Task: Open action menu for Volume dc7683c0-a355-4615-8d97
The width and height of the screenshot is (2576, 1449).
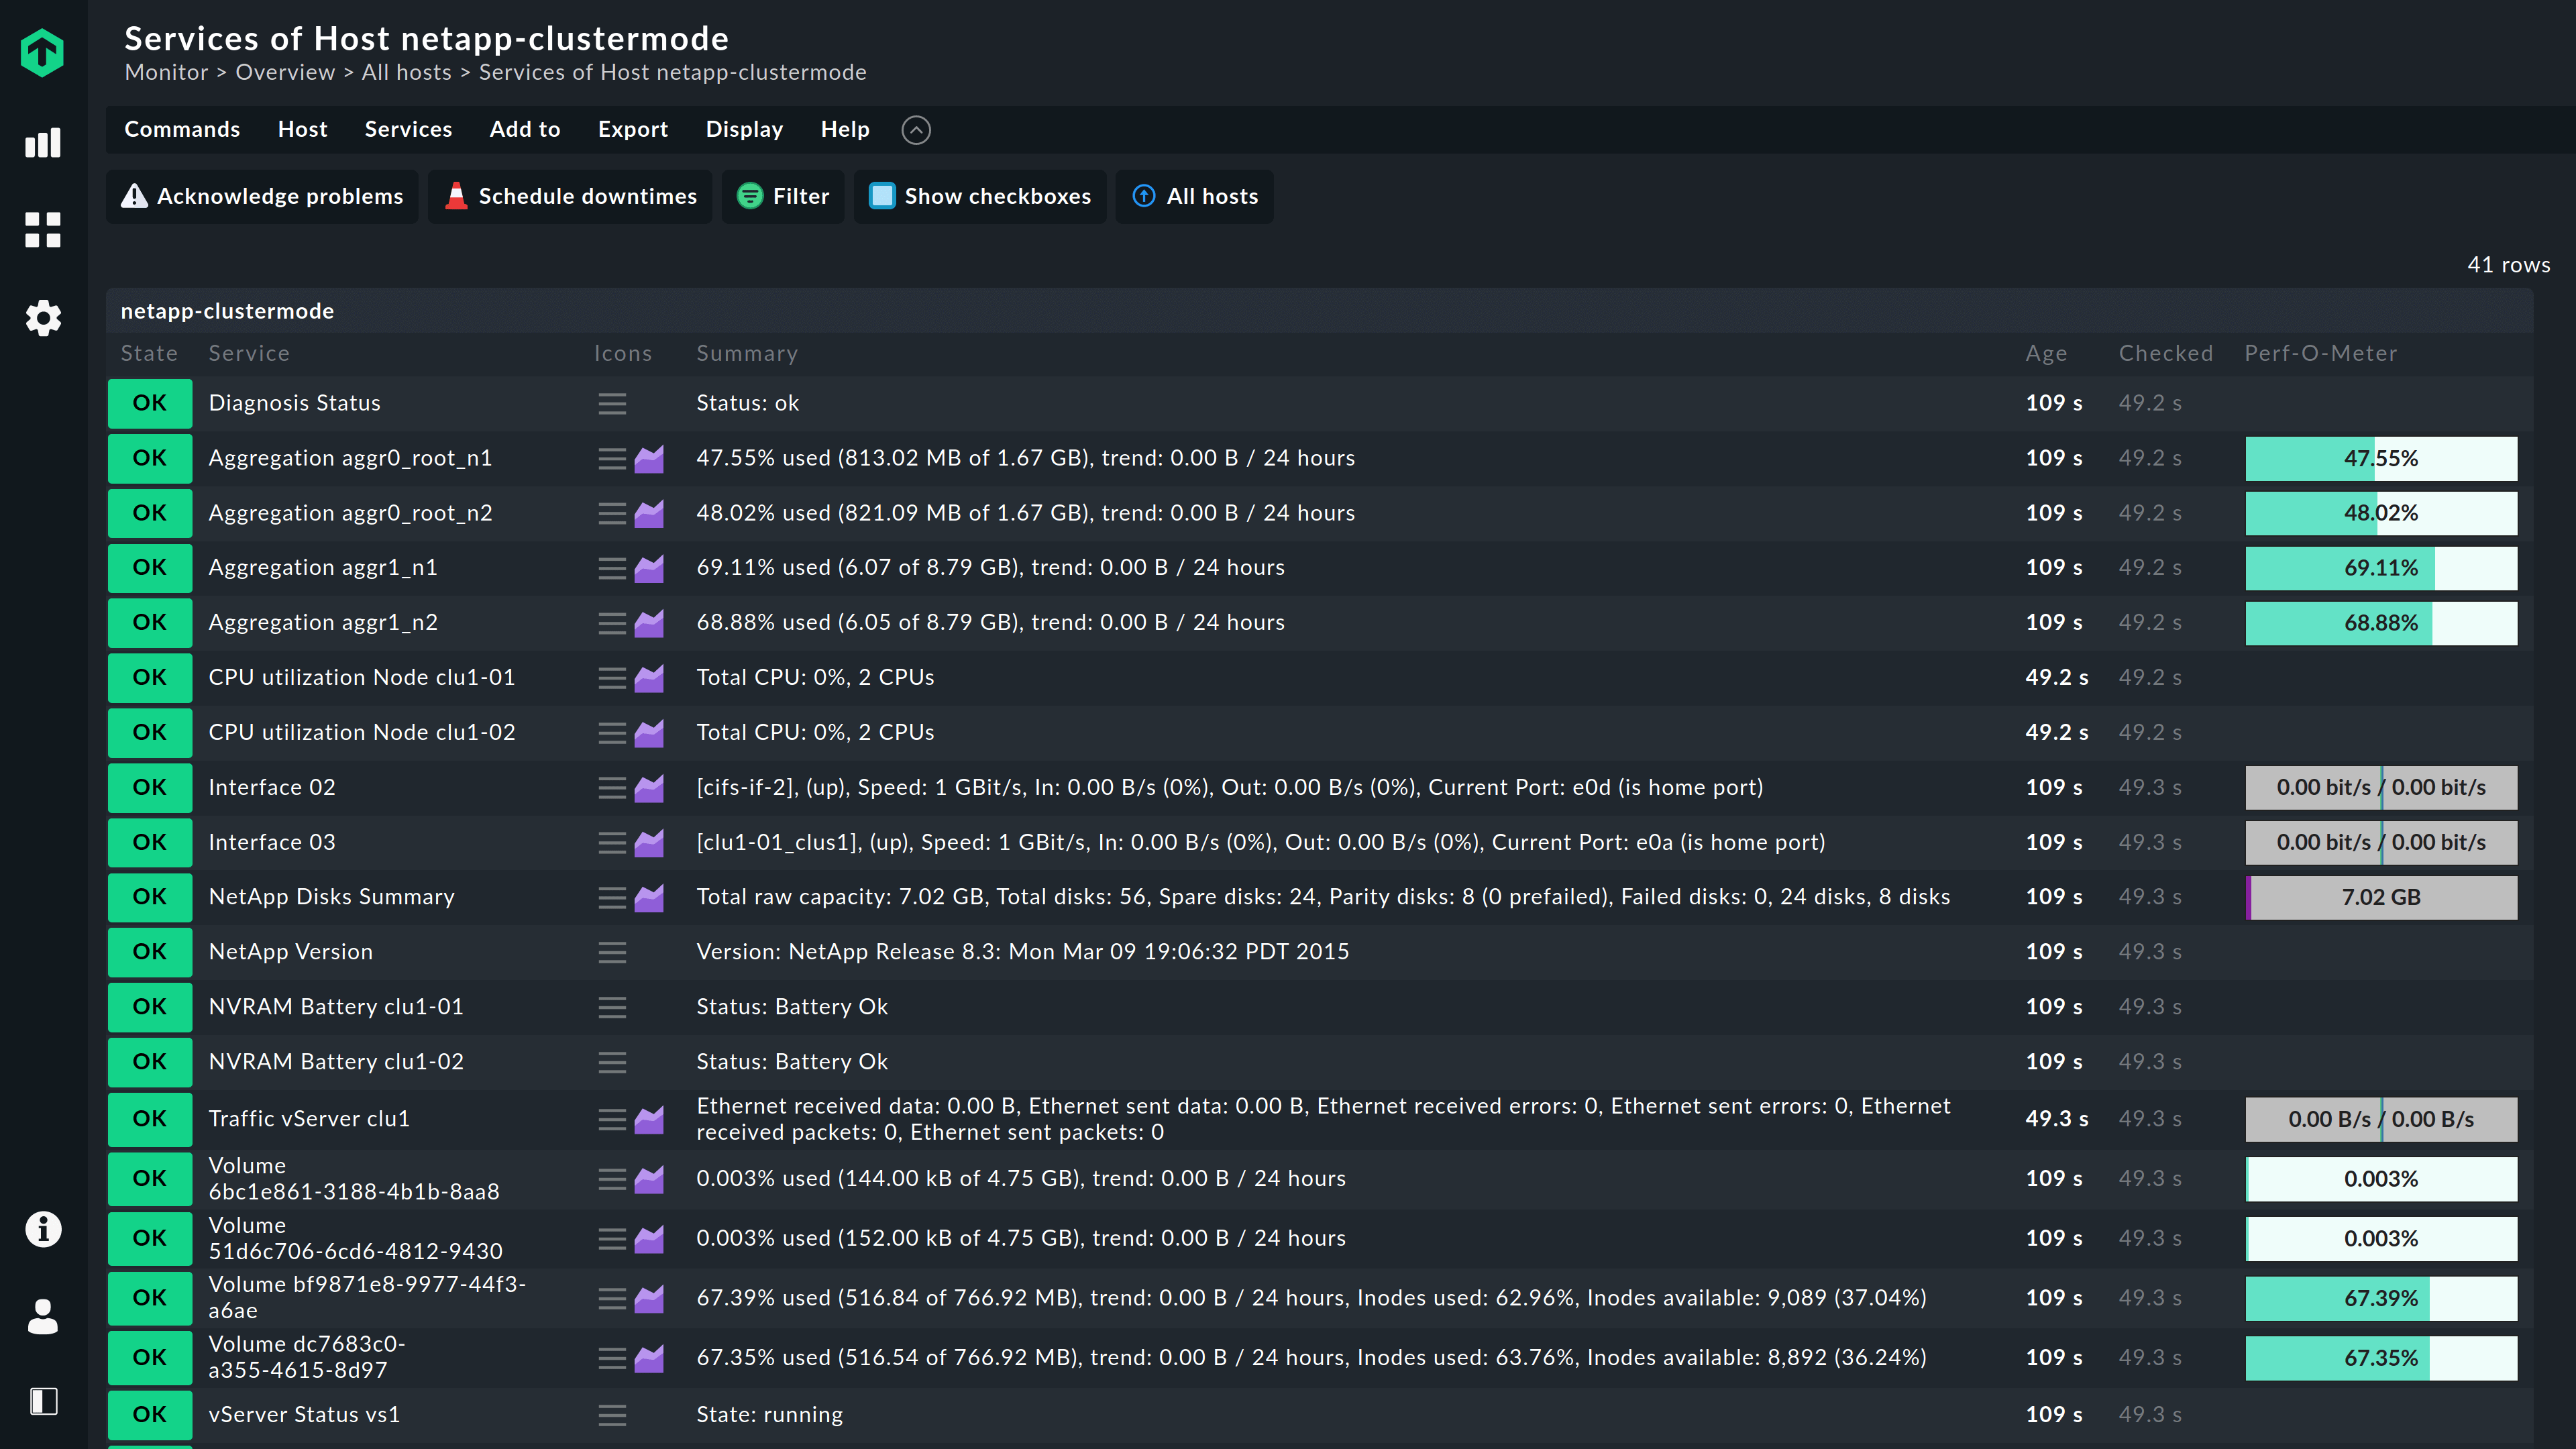Action: coord(612,1358)
